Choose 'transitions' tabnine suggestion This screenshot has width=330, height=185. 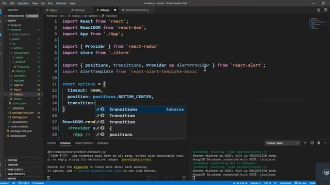pos(141,109)
